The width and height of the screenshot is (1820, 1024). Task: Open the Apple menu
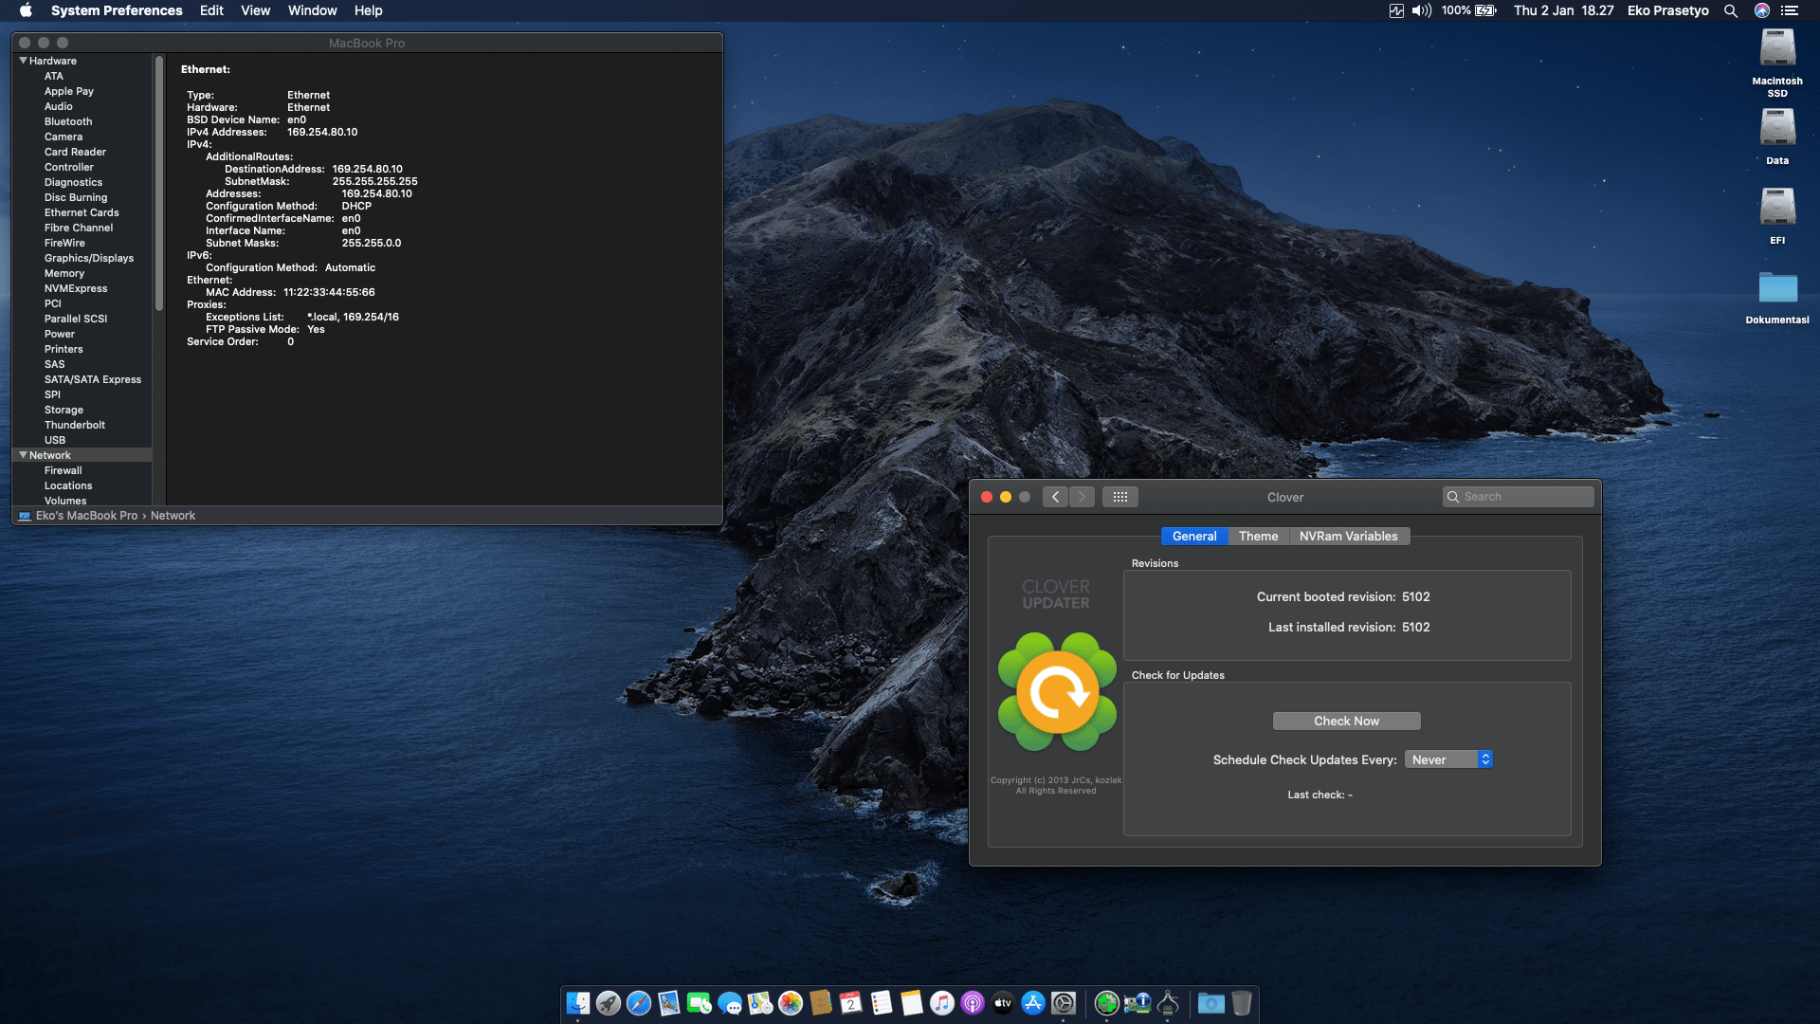coord(26,10)
